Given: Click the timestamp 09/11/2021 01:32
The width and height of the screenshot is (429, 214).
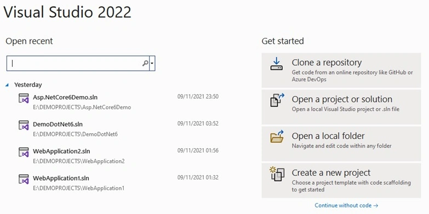Looking at the screenshot, I should [x=198, y=178].
